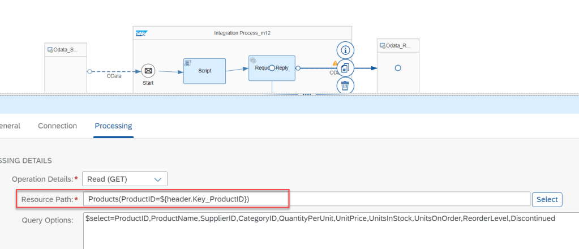
Task: Select the Start message event envelope
Action: pos(148,71)
